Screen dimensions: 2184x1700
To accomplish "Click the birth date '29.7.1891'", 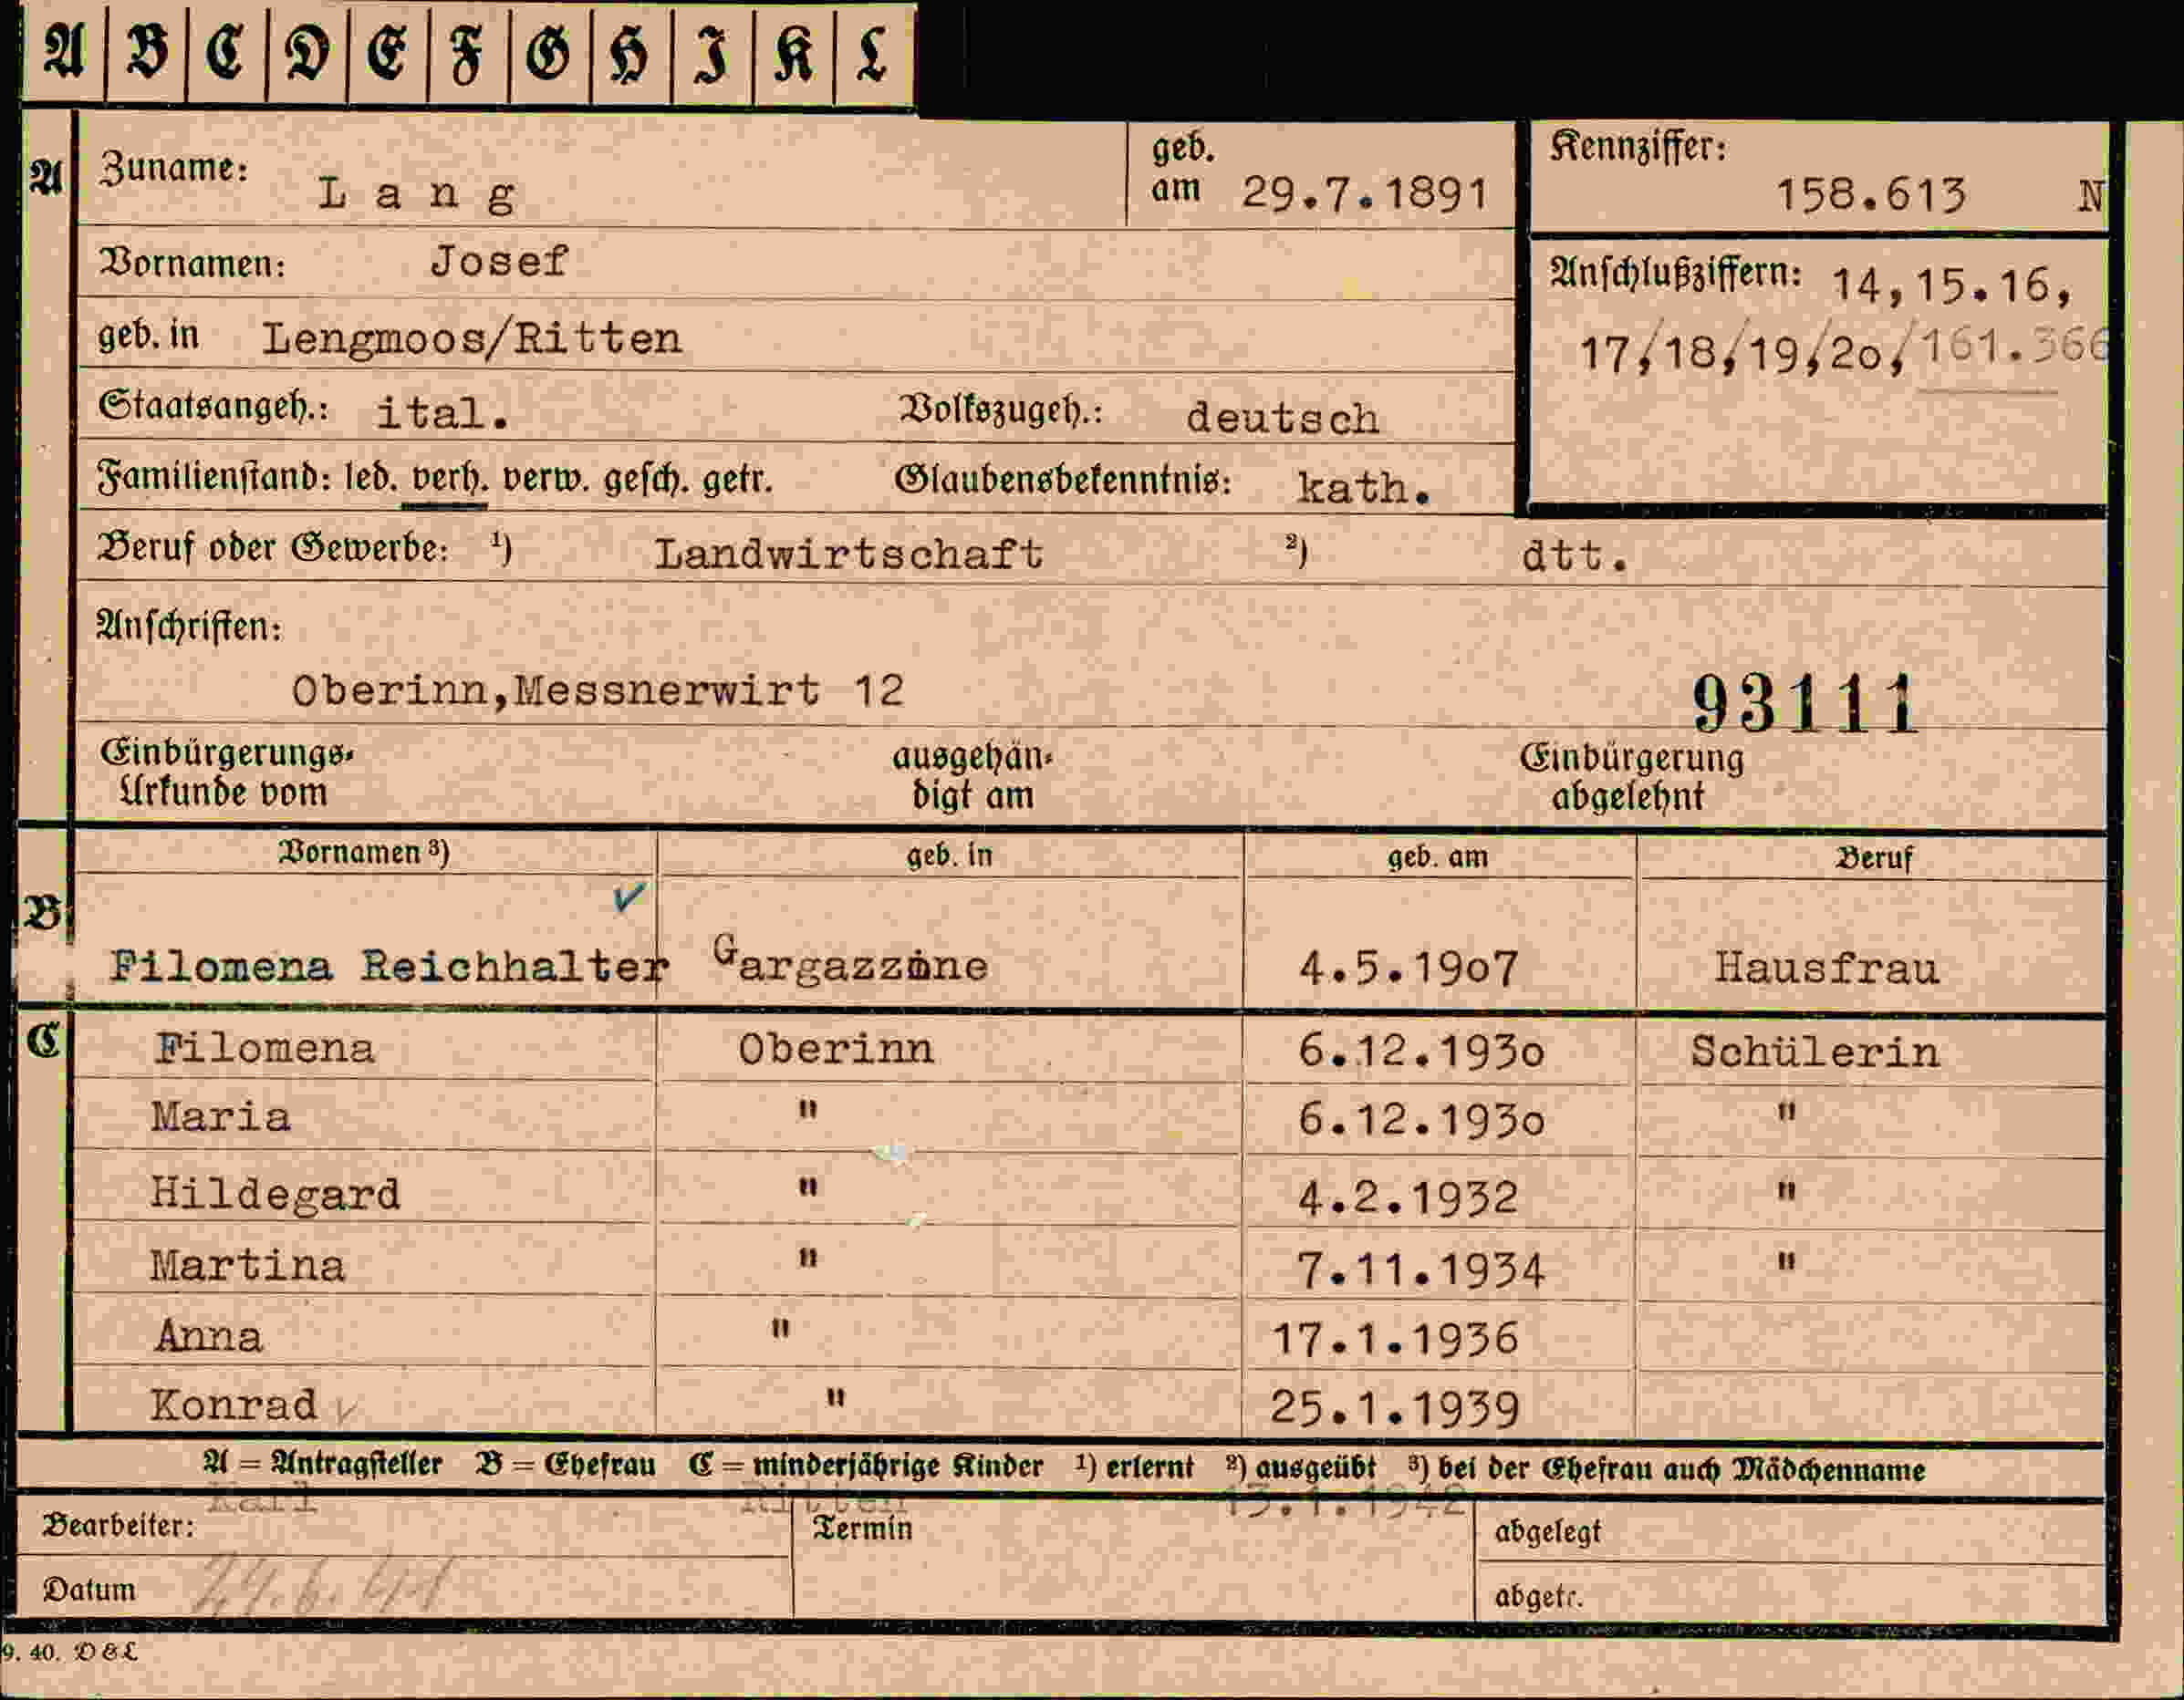I will click(x=1365, y=193).
